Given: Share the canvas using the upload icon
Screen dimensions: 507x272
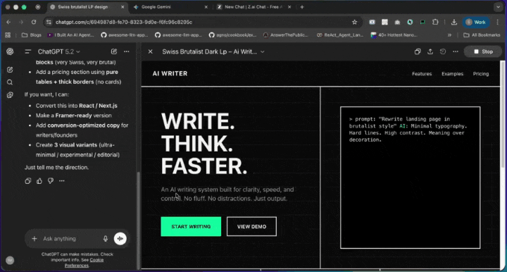Looking at the screenshot, I should 430,51.
